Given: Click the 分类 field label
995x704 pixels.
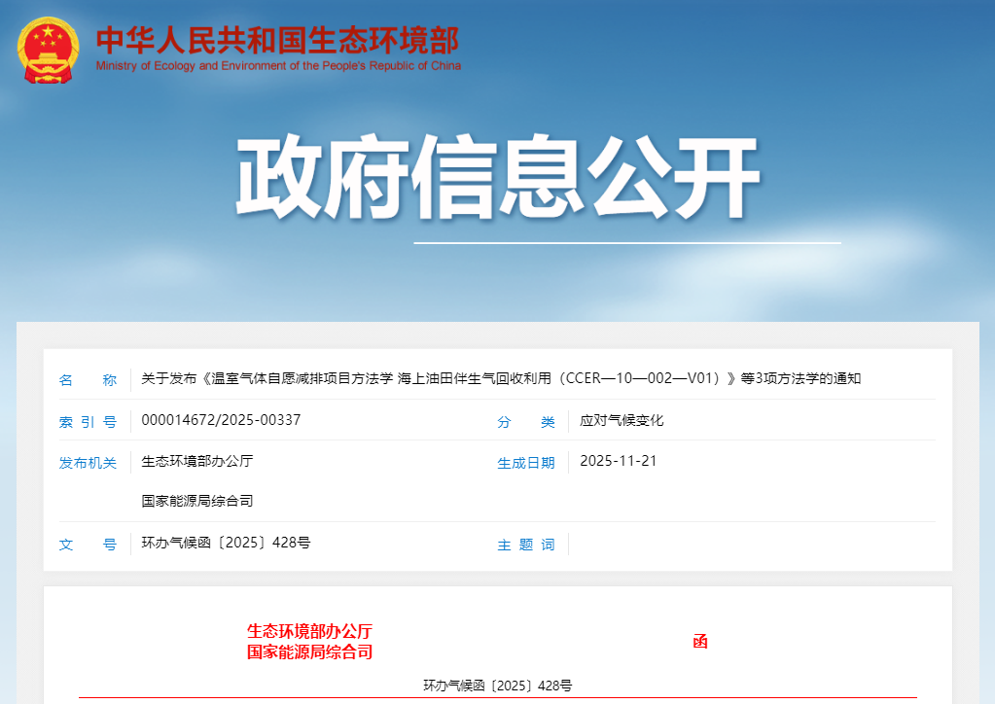Looking at the screenshot, I should pyautogui.click(x=526, y=422).
